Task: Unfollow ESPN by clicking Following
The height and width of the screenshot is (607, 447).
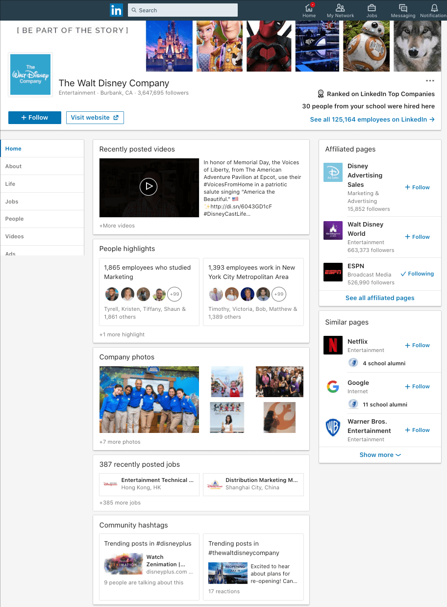Action: point(417,274)
